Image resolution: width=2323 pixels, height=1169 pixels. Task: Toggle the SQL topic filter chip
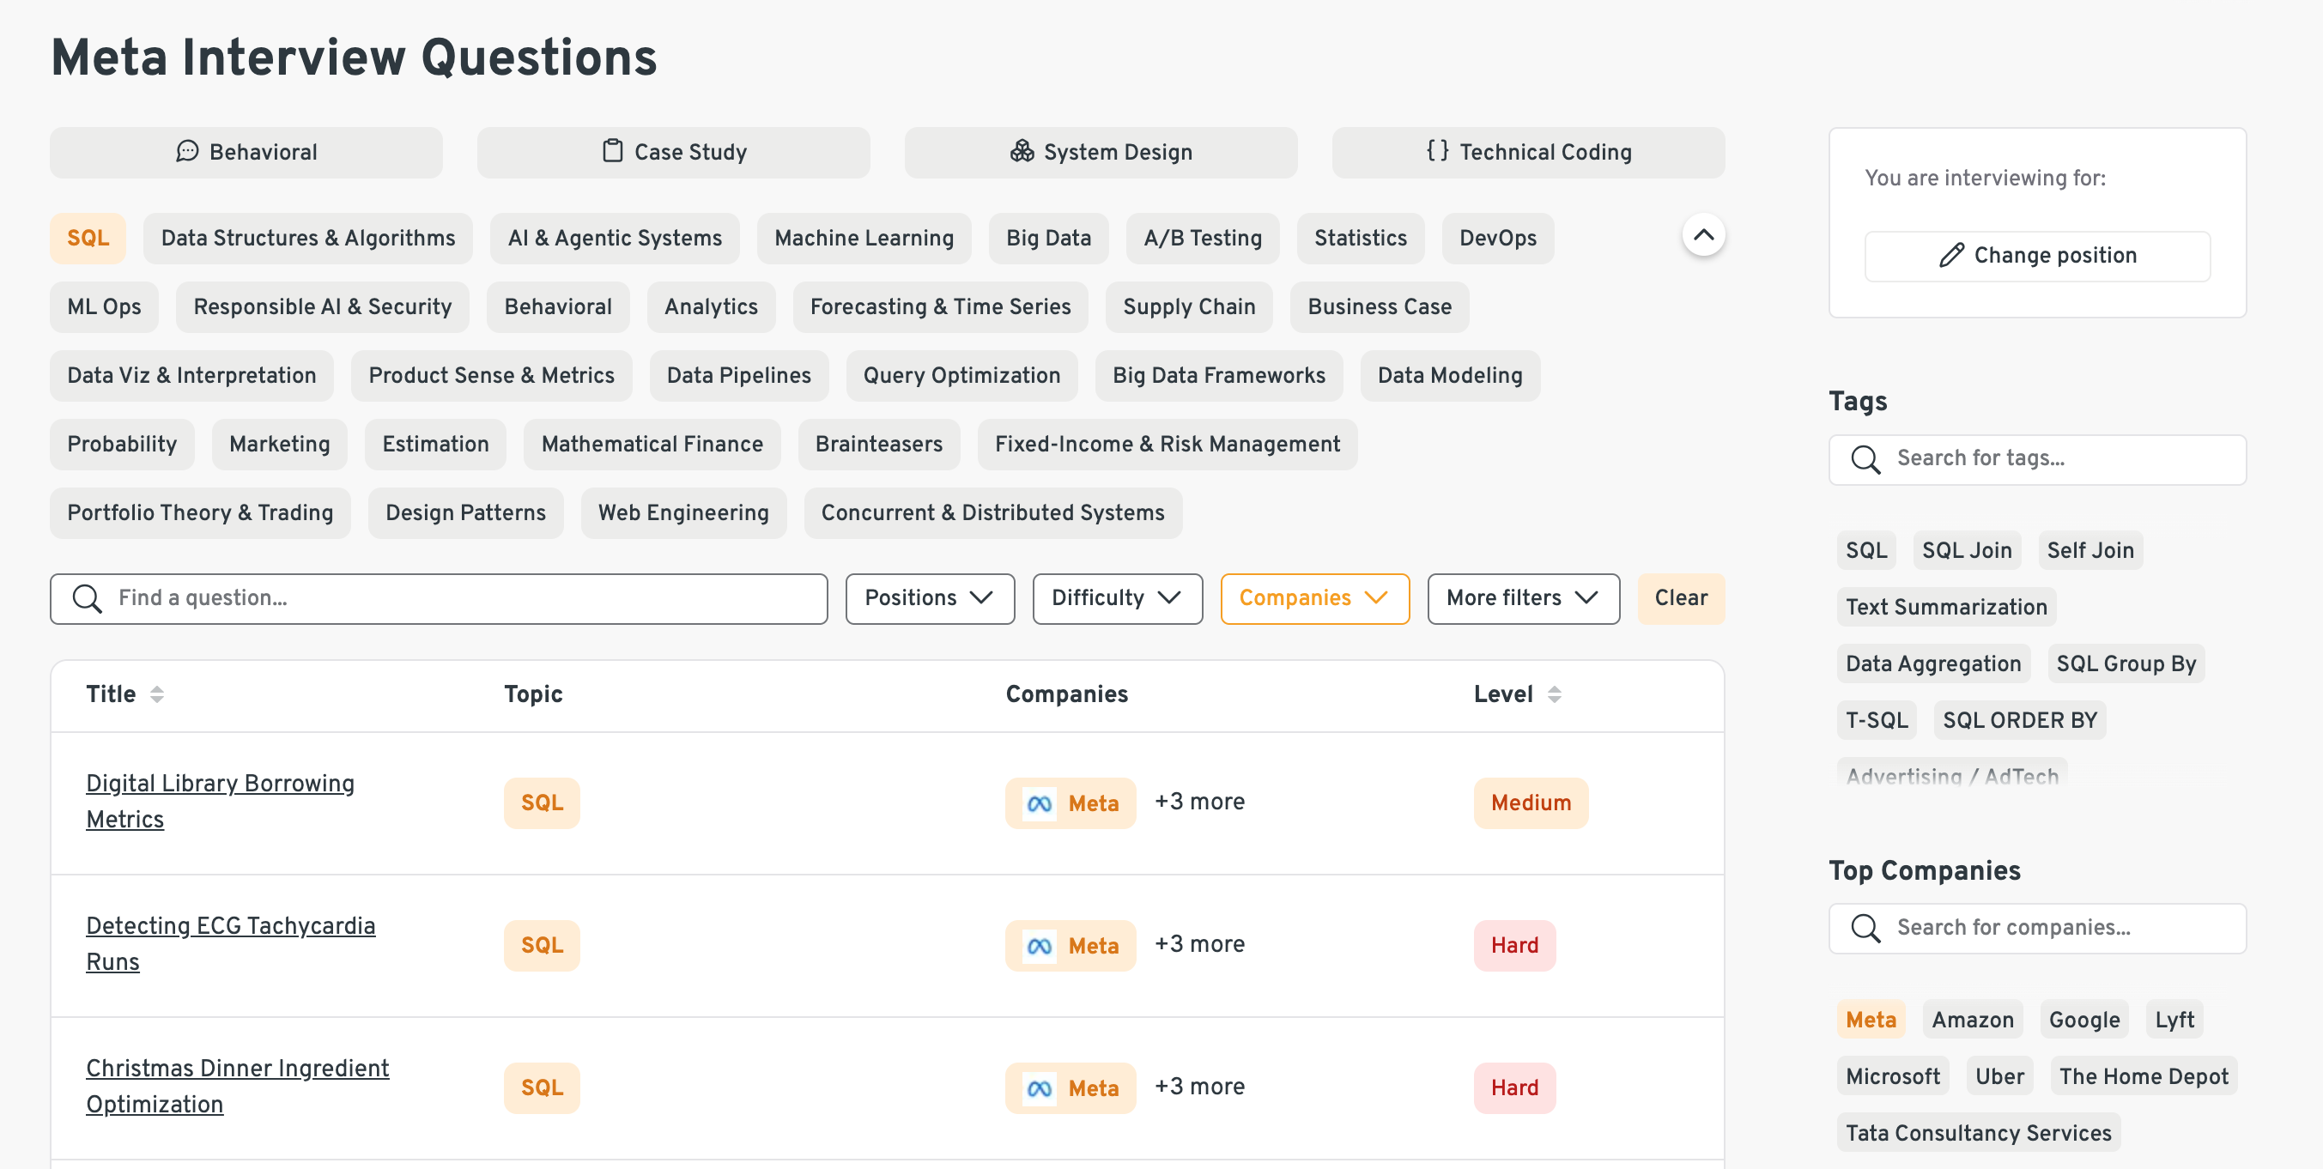pos(88,238)
